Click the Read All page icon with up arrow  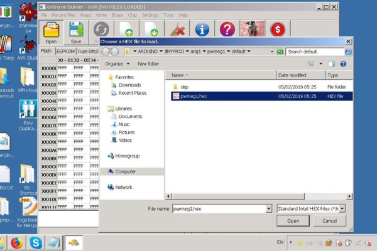pos(127,29)
